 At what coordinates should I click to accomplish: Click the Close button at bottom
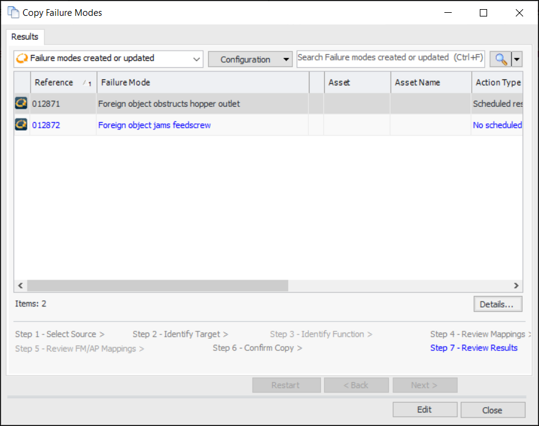tap(493, 410)
